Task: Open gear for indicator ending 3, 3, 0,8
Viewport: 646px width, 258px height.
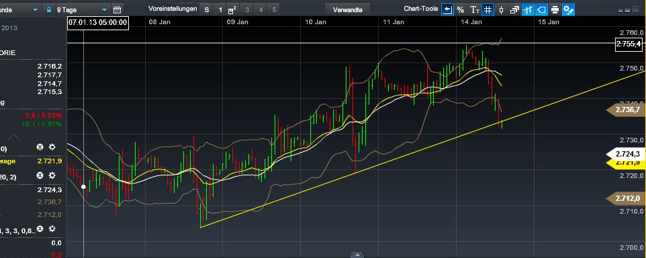Action: 52,228
